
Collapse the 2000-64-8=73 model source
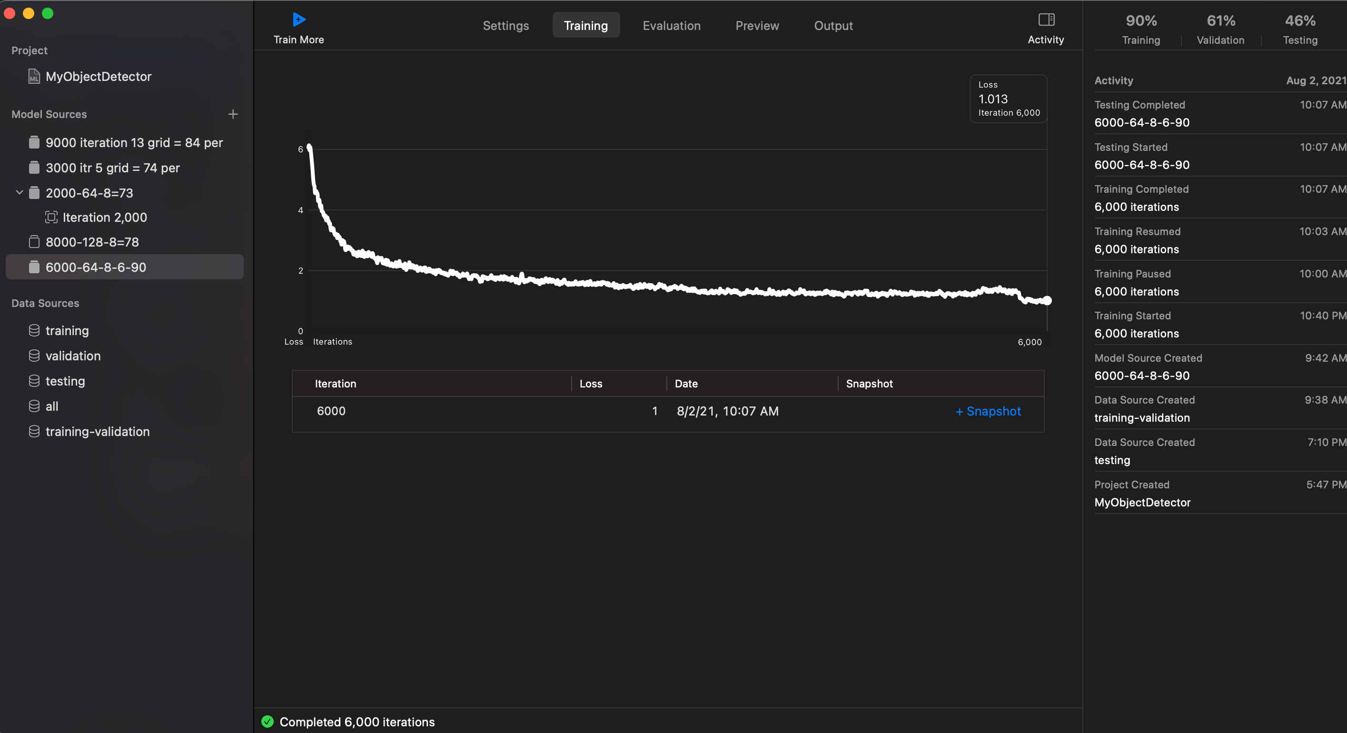(x=20, y=192)
